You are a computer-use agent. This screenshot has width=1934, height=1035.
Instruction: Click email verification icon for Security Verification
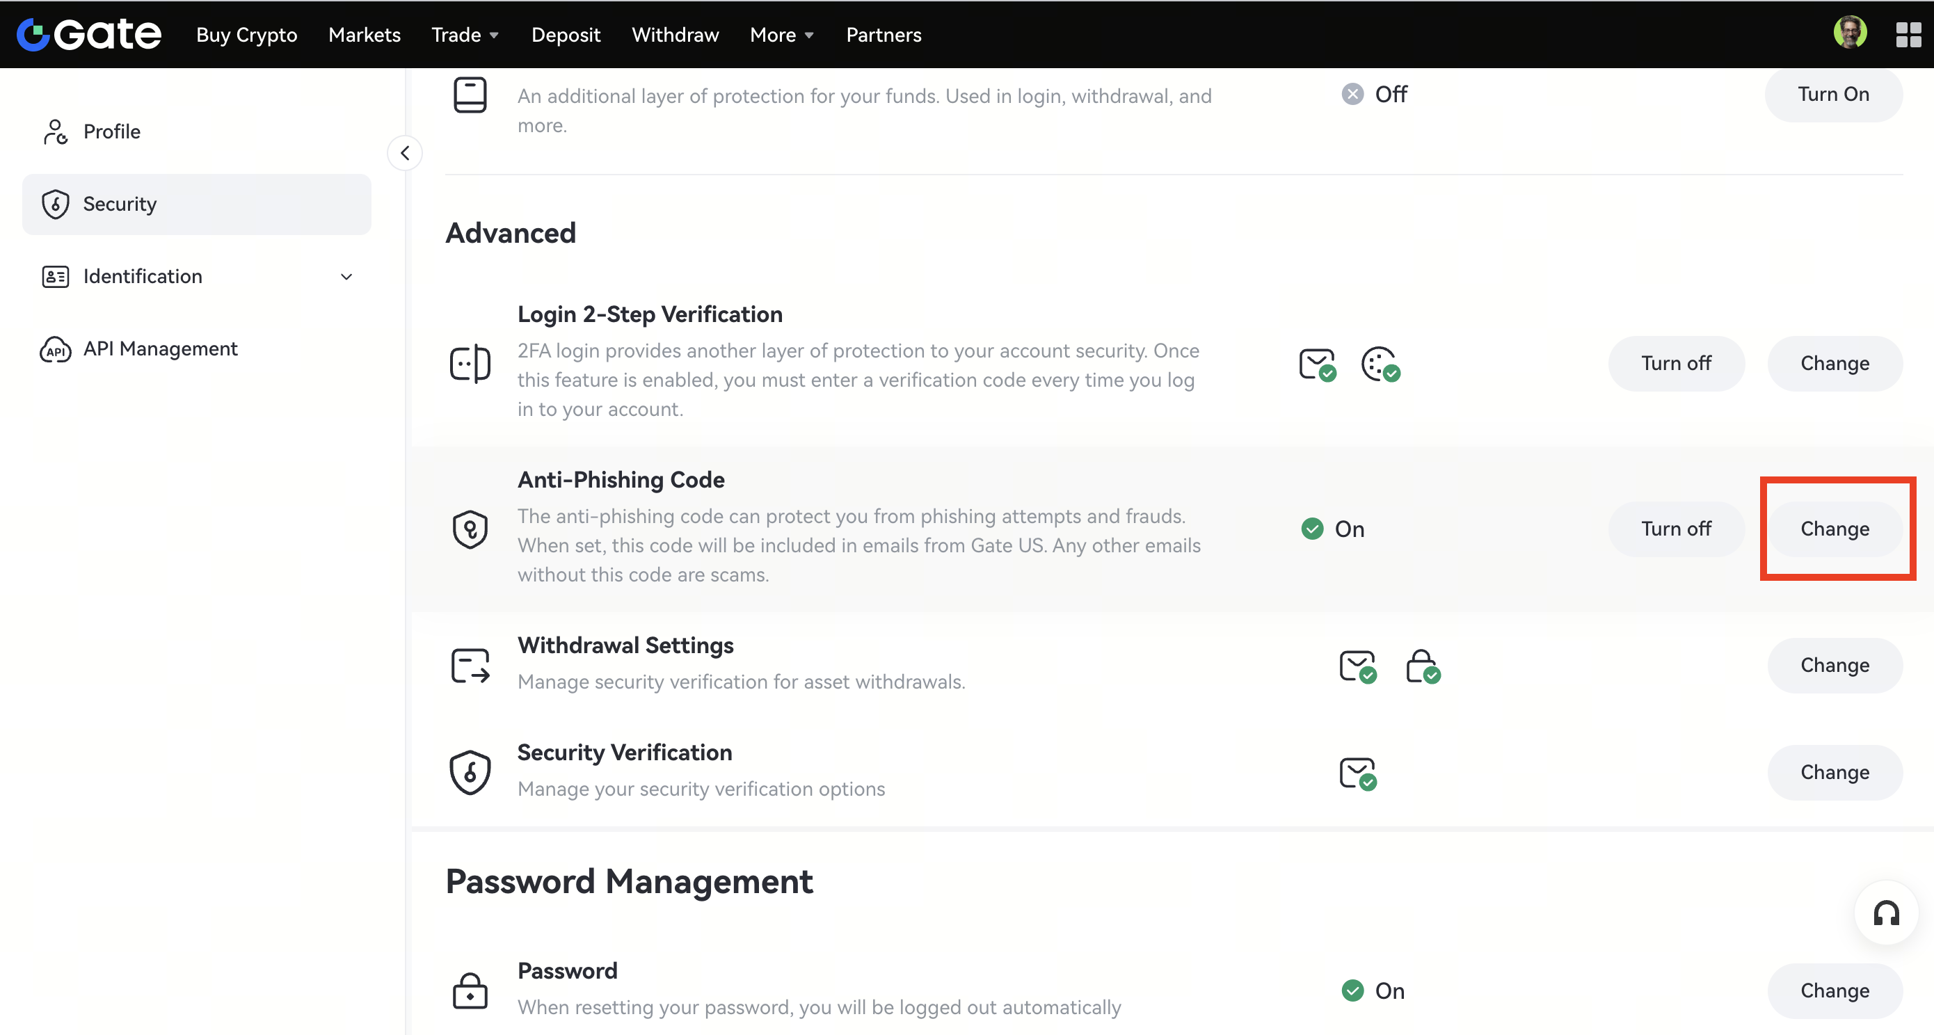click(1357, 773)
